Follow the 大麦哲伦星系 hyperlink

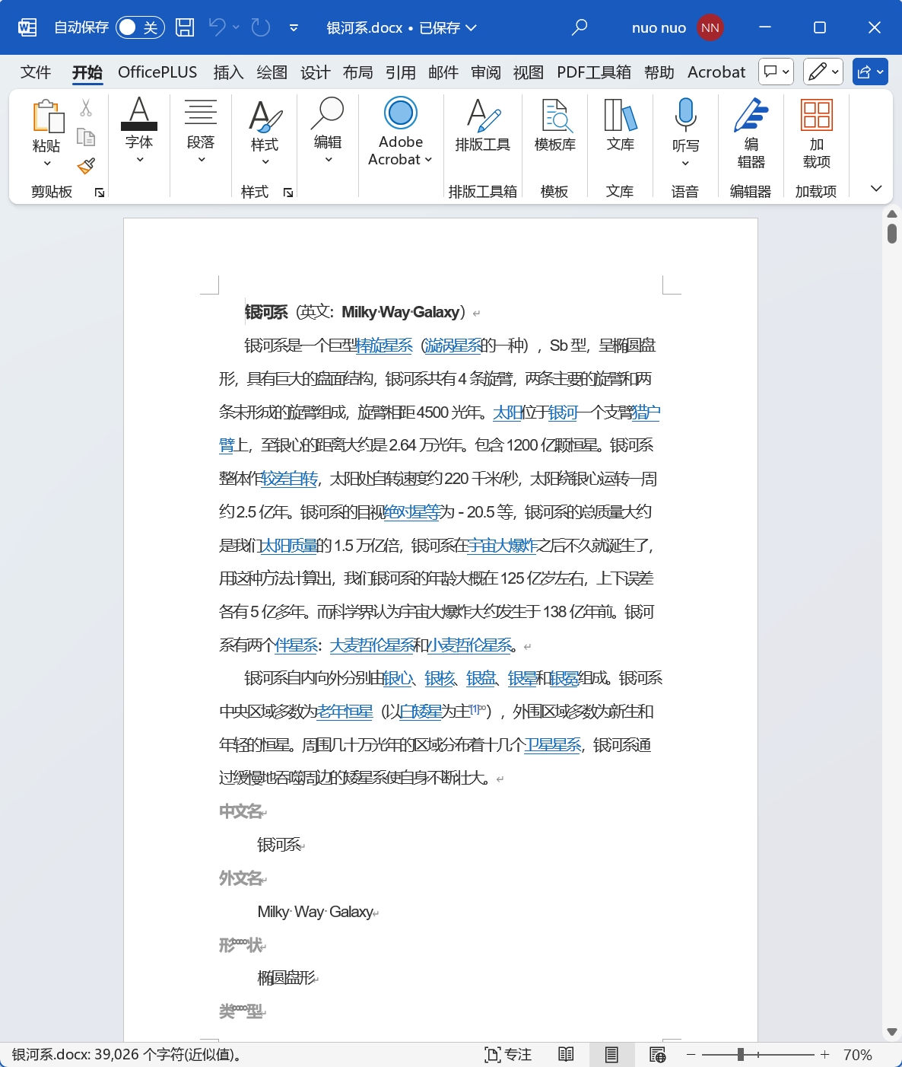pyautogui.click(x=372, y=645)
